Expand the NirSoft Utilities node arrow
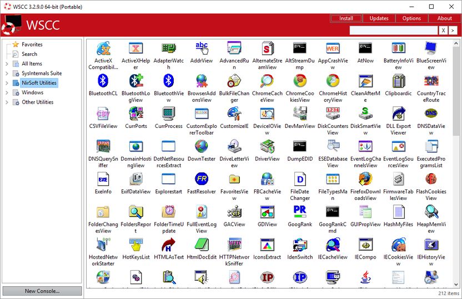The image size is (462, 299). pyautogui.click(x=7, y=83)
